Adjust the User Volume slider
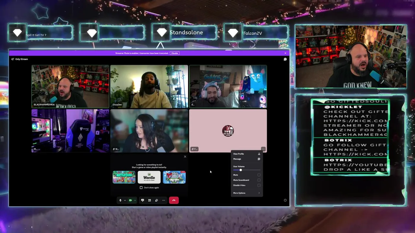 click(x=247, y=170)
